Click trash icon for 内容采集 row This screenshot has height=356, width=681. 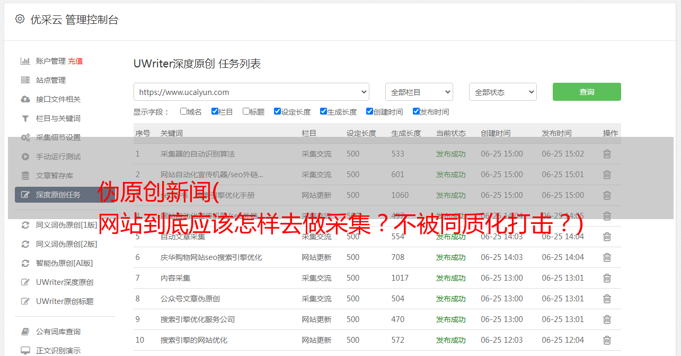pos(607,278)
